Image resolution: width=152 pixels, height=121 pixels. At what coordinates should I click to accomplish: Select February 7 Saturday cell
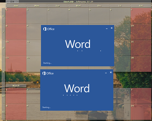141,16
